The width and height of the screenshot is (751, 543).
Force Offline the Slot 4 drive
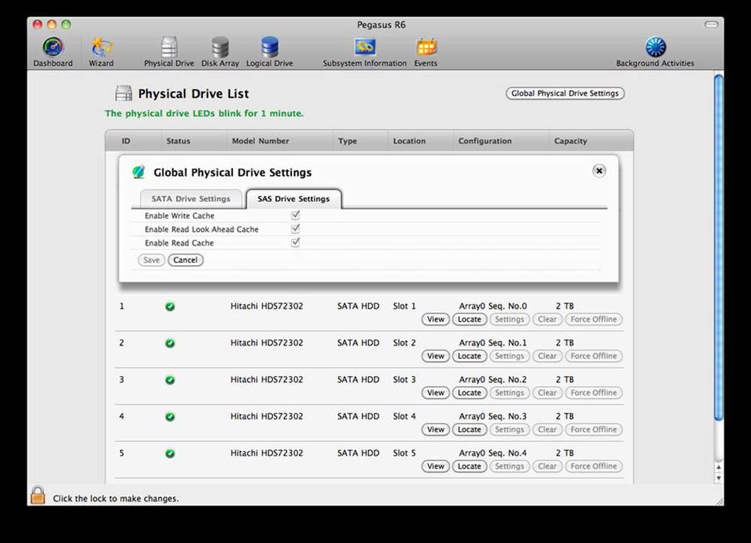(x=594, y=430)
